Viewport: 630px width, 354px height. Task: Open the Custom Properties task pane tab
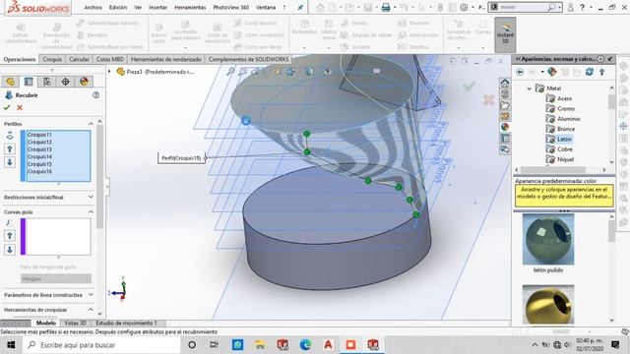click(x=505, y=139)
